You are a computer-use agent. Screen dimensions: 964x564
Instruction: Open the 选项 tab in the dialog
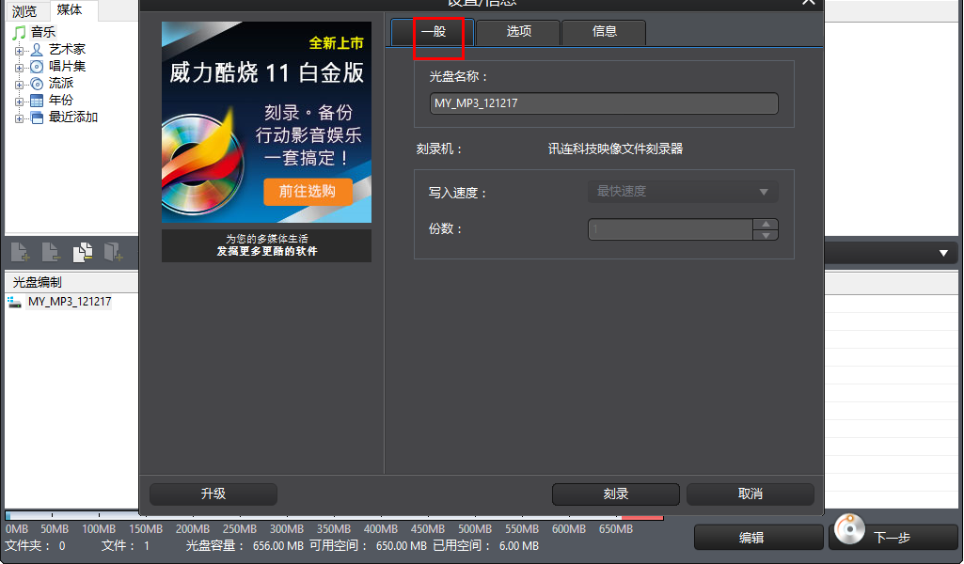click(x=518, y=31)
